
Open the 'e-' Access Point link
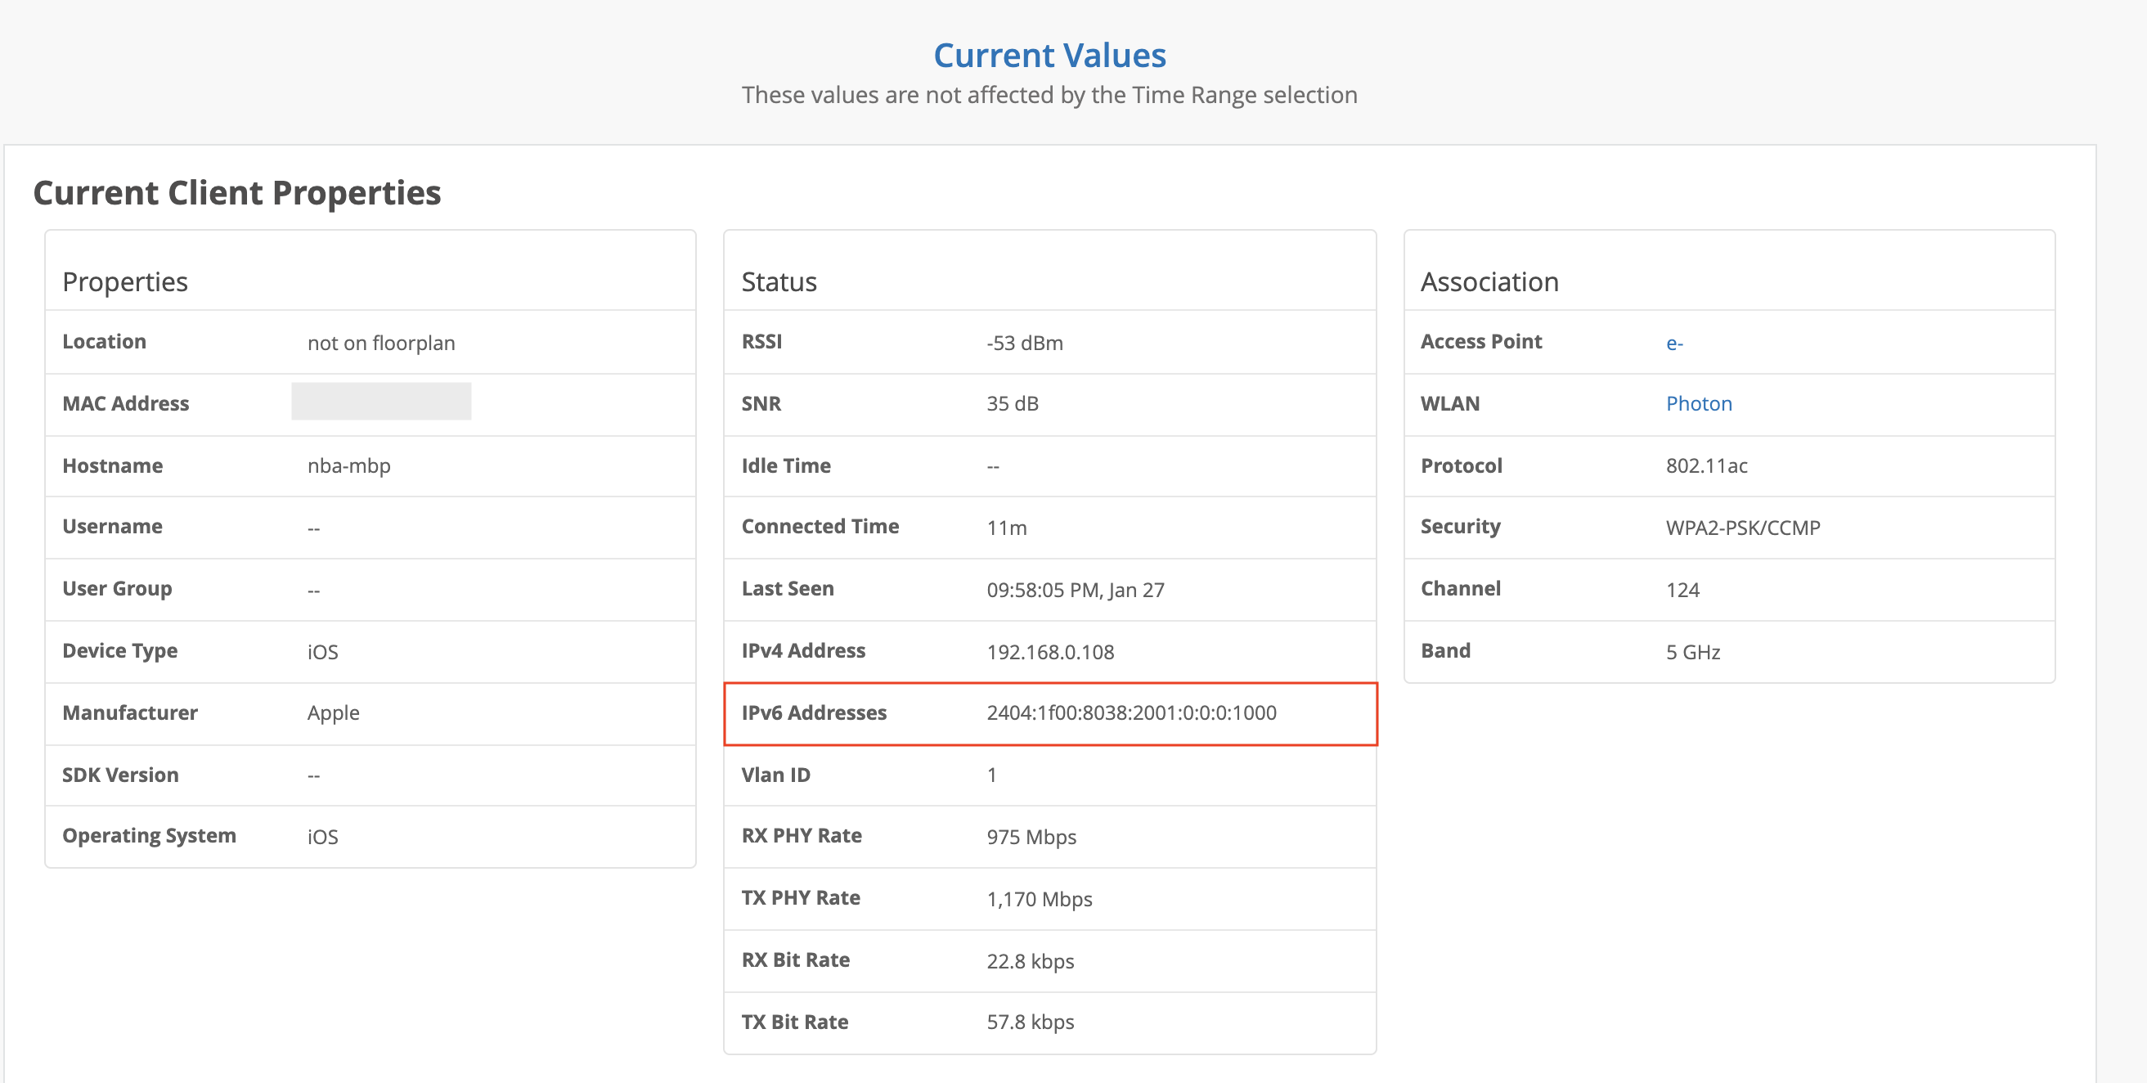(x=1673, y=344)
